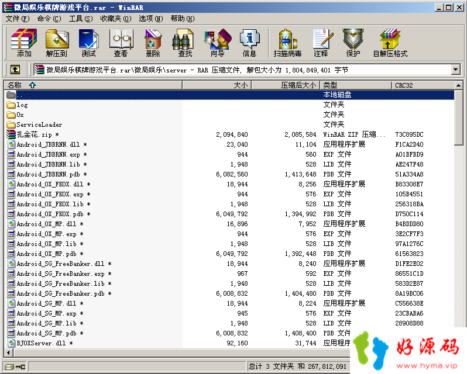Open the Help (帮助) menu
Image resolution: width=467 pixels, height=374 pixels.
point(183,19)
